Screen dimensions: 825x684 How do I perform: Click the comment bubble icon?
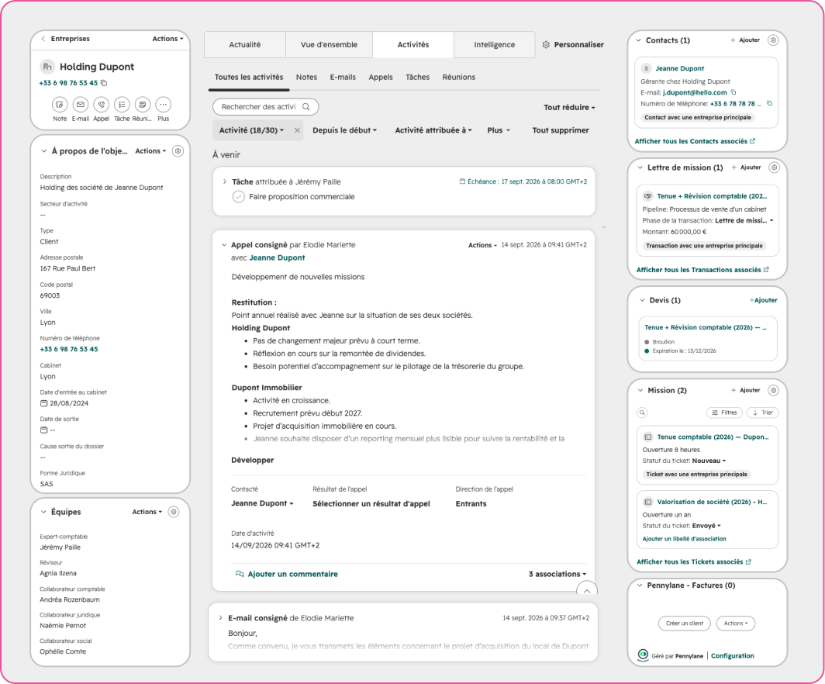(240, 574)
